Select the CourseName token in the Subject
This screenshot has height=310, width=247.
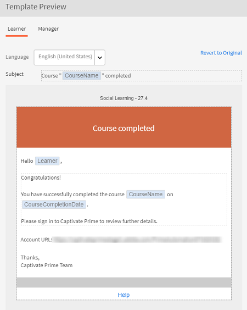pos(82,75)
